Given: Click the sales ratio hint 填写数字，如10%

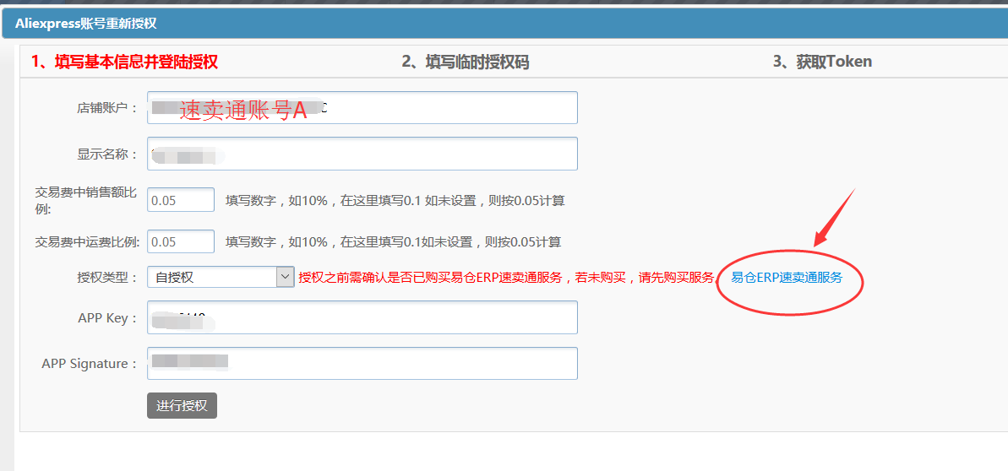Looking at the screenshot, I should click(395, 201).
